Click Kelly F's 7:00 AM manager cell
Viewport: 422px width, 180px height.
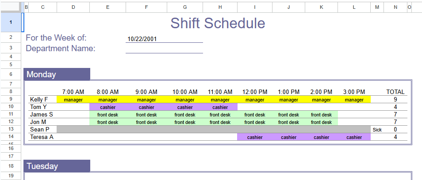[x=73, y=100]
